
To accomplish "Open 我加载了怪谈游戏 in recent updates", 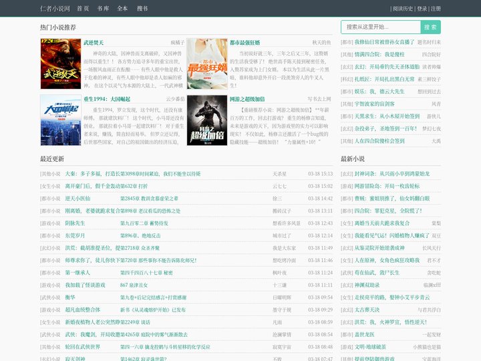I will click(x=85, y=285).
